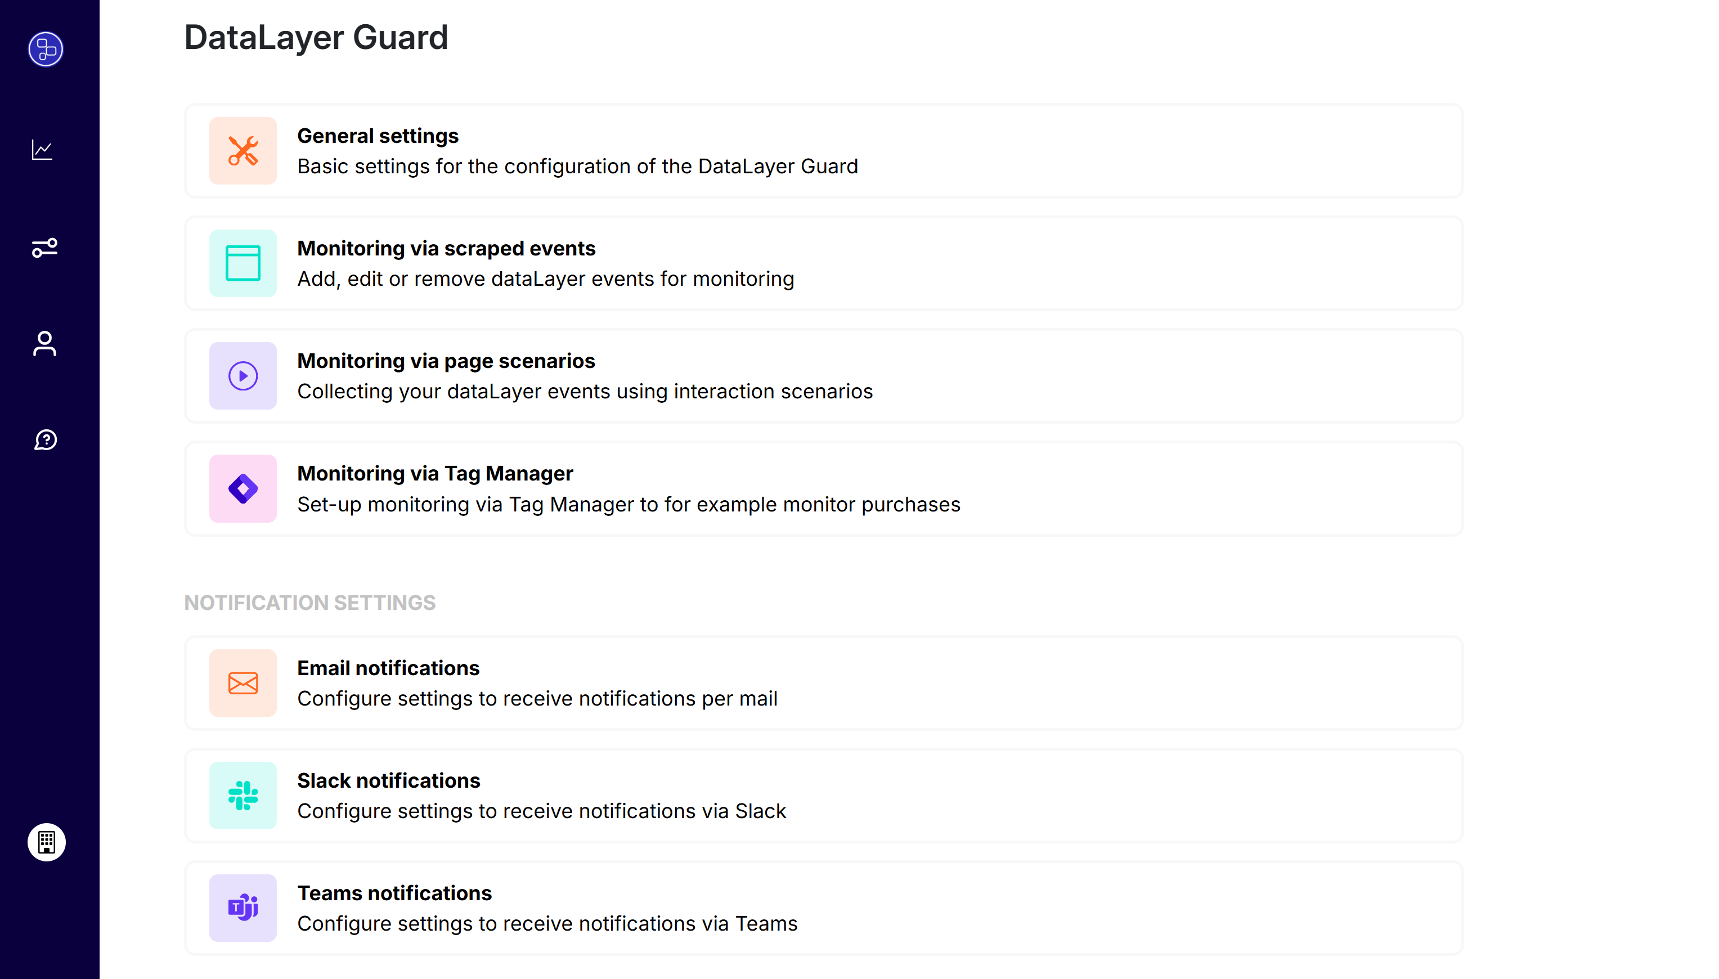Select the organization building icon at sidebar bottom
Viewport: 1719px width, 979px height.
(x=46, y=842)
